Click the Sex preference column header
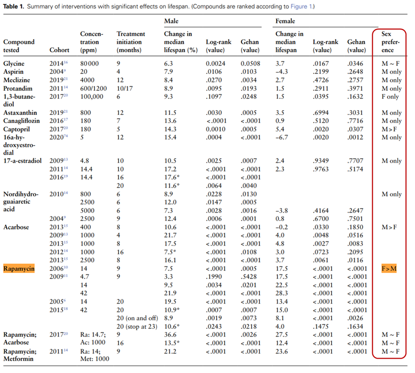This screenshot has width=415, height=373. [x=389, y=42]
